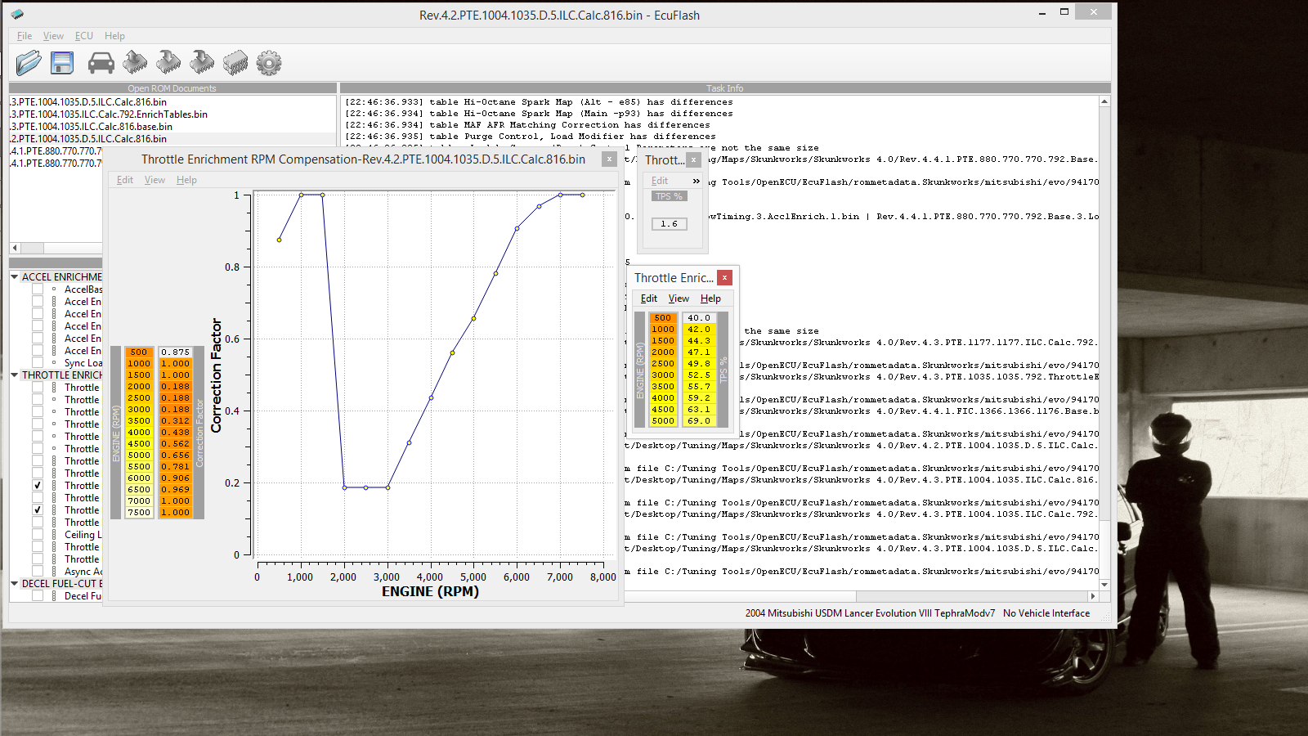Select the 0.875 correction factor cell

click(175, 352)
